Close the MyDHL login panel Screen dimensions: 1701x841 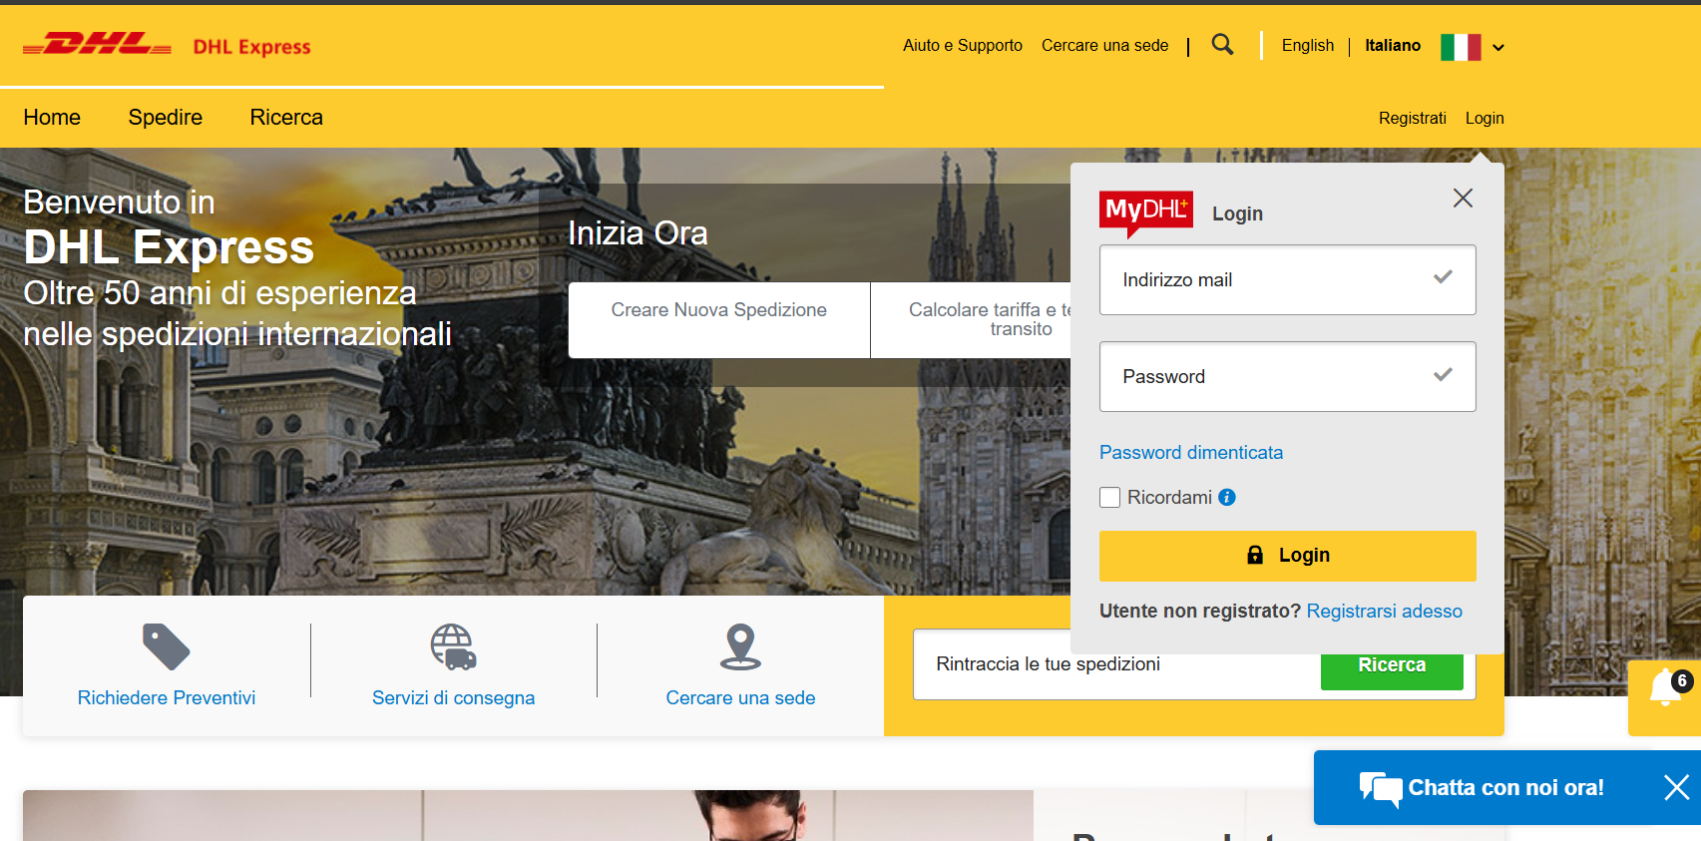pos(1463,198)
